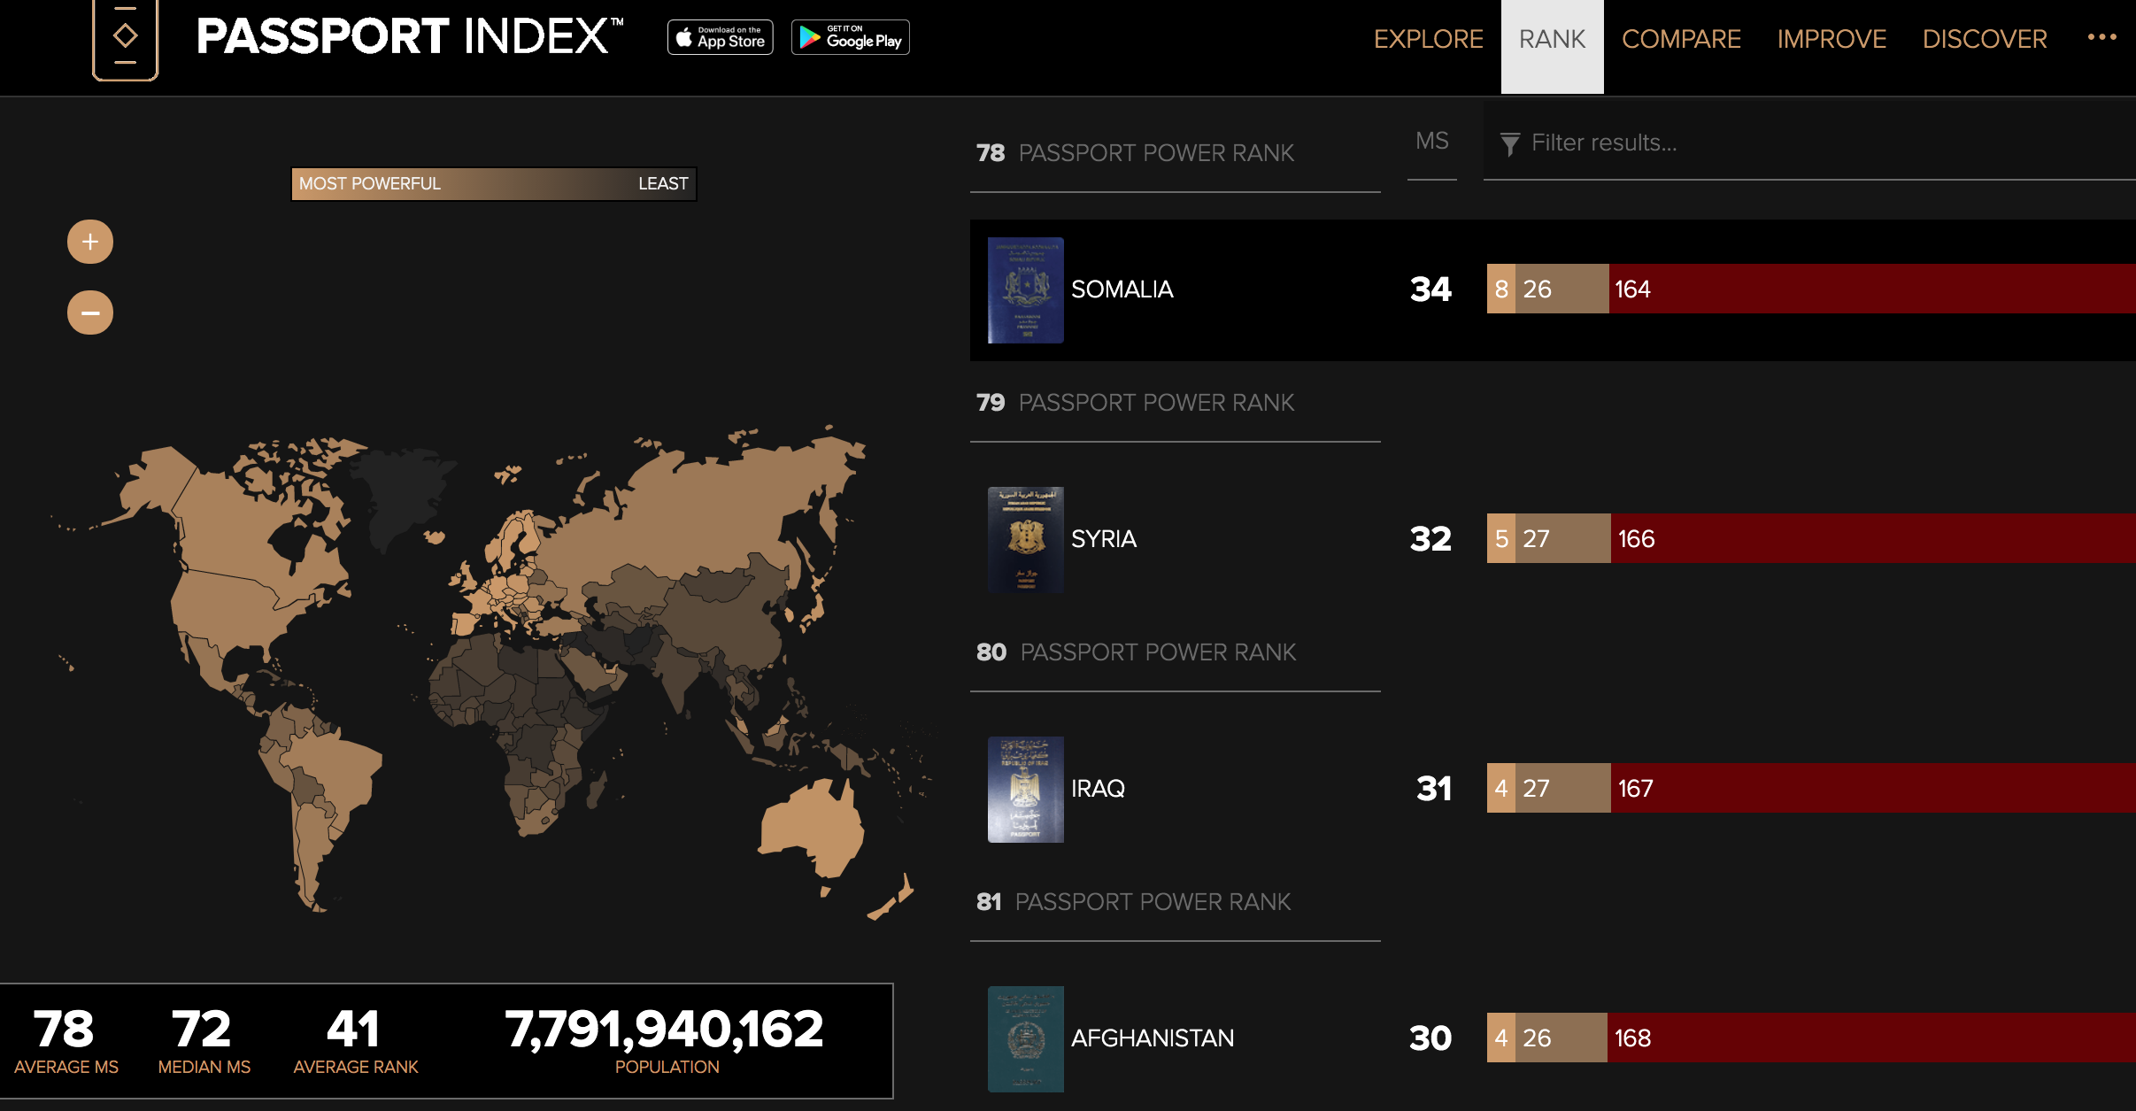Select the SOMALIA country name
Viewport: 2136px width, 1111px height.
[1122, 289]
